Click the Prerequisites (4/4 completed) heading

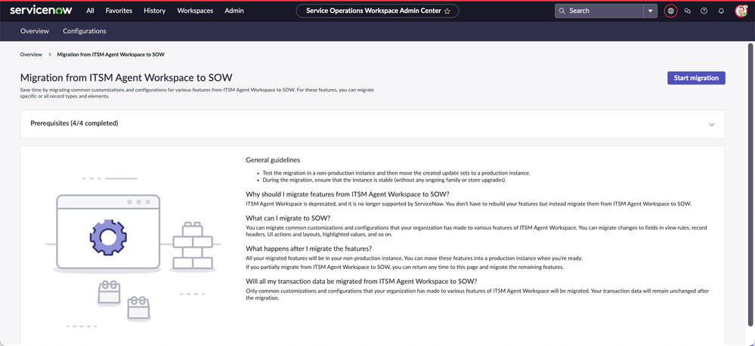[74, 123]
